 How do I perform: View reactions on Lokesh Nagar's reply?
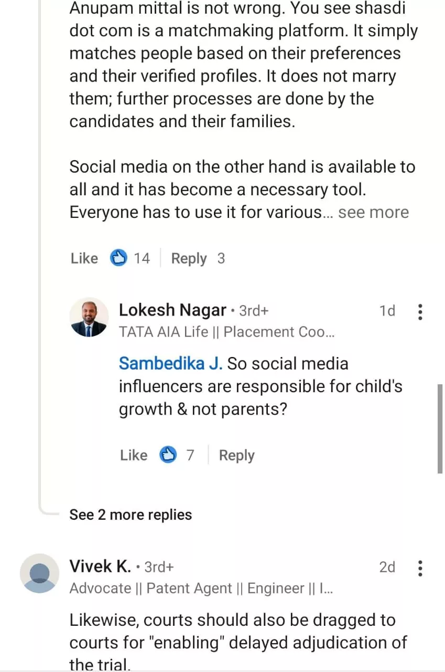tap(168, 455)
